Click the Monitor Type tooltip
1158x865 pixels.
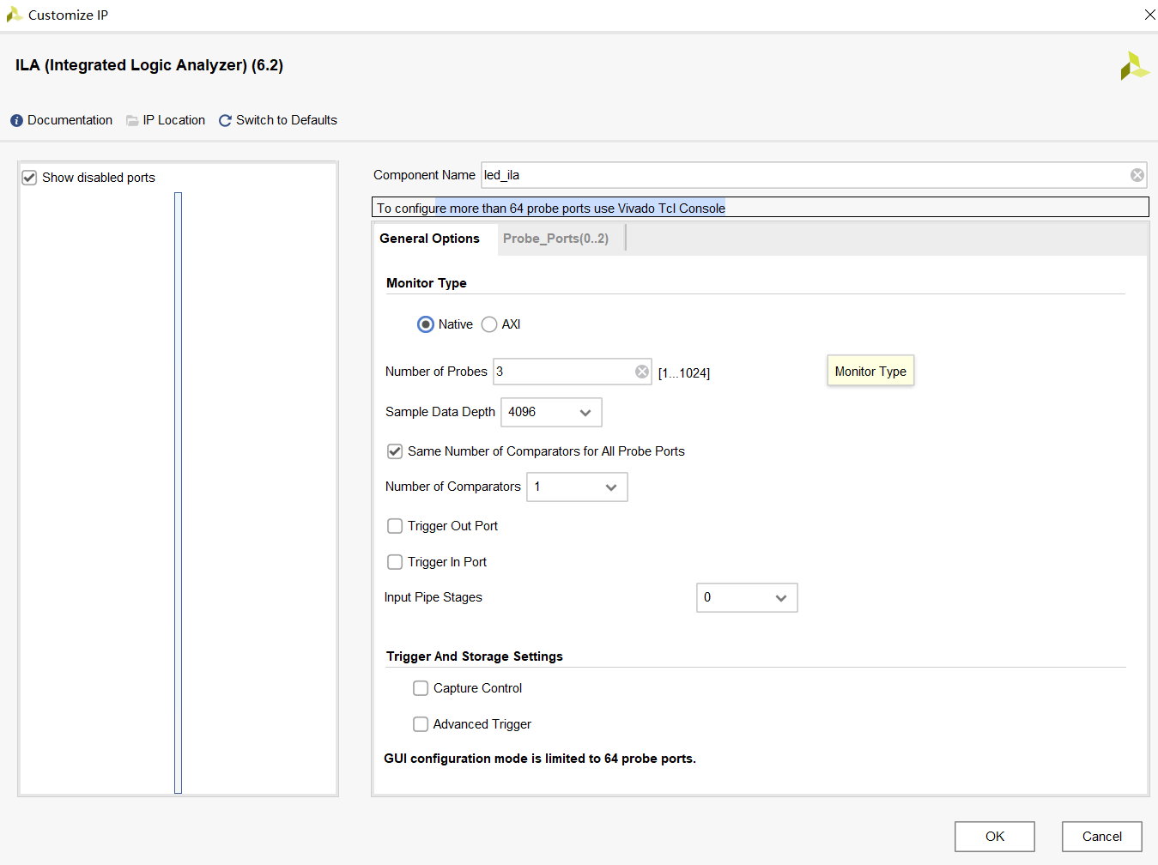tap(870, 371)
